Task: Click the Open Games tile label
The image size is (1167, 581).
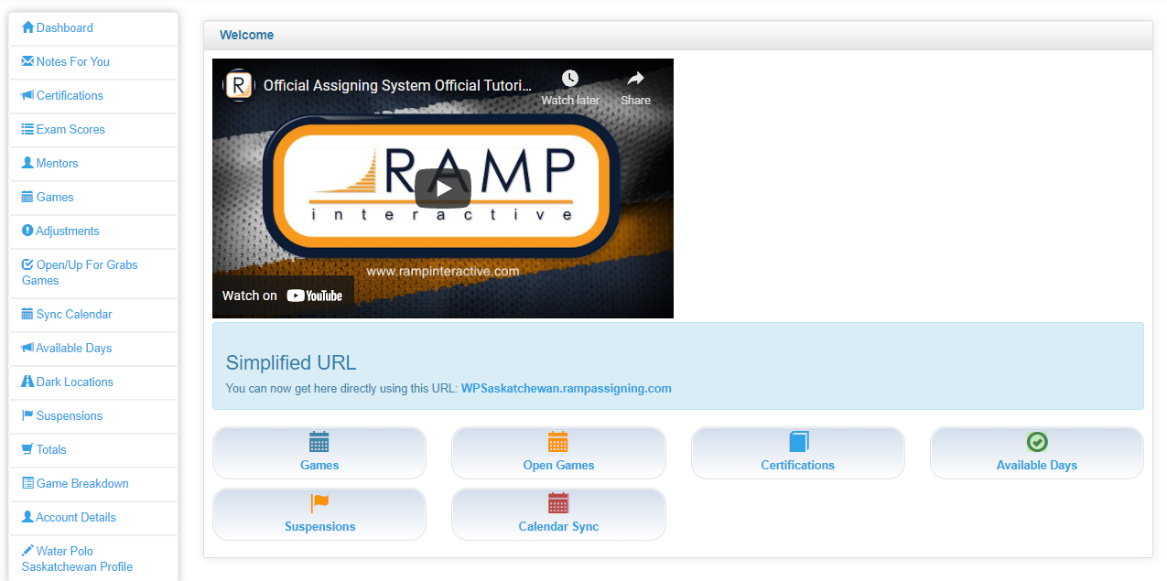Action: (558, 465)
